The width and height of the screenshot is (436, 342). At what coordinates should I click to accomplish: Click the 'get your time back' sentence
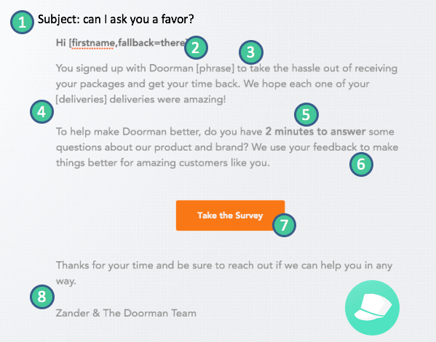coord(194,84)
